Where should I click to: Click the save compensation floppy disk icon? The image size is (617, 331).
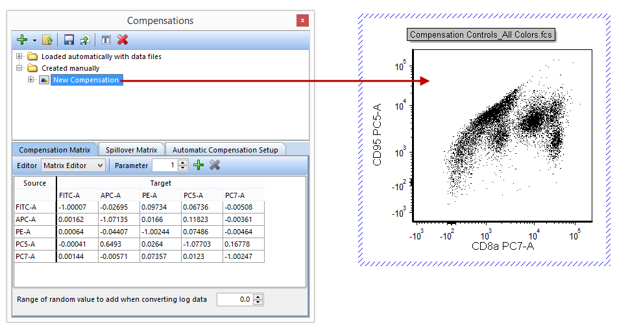click(x=69, y=40)
